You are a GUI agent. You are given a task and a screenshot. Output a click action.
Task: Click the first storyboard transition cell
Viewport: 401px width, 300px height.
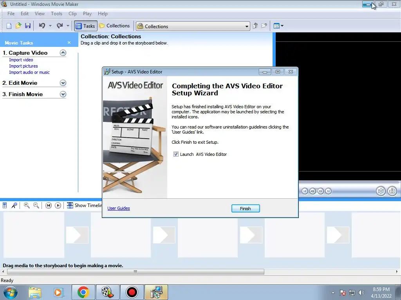click(x=77, y=235)
